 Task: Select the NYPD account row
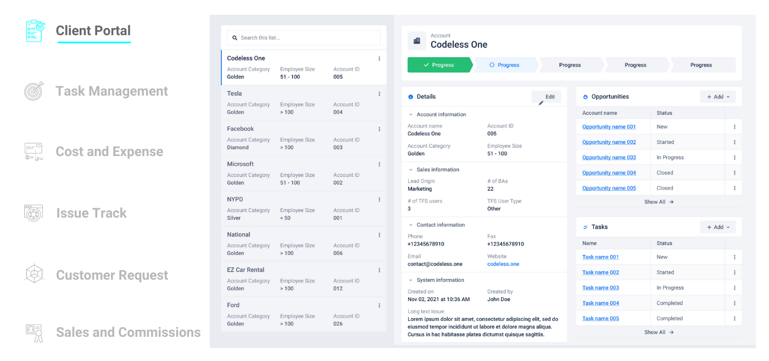(x=304, y=208)
